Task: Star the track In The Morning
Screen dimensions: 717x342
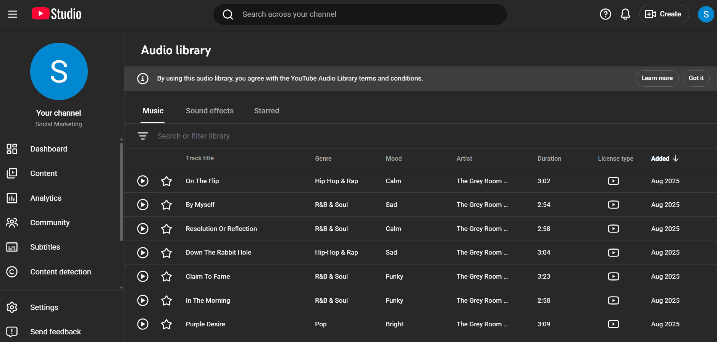Action: (x=166, y=300)
